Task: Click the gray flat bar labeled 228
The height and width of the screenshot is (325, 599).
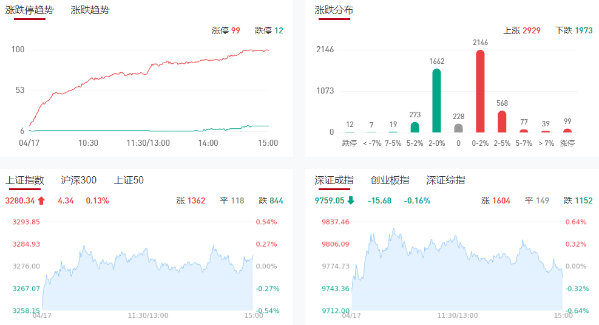Action: coord(458,128)
